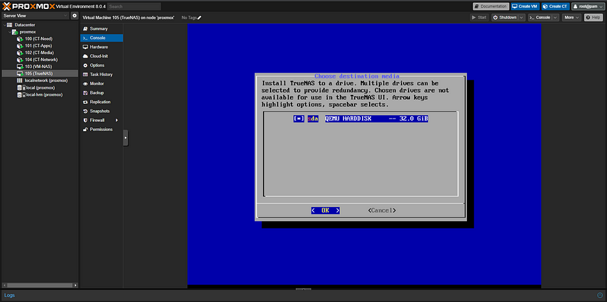Open the Task History tab
607x302 pixels.
[101, 74]
